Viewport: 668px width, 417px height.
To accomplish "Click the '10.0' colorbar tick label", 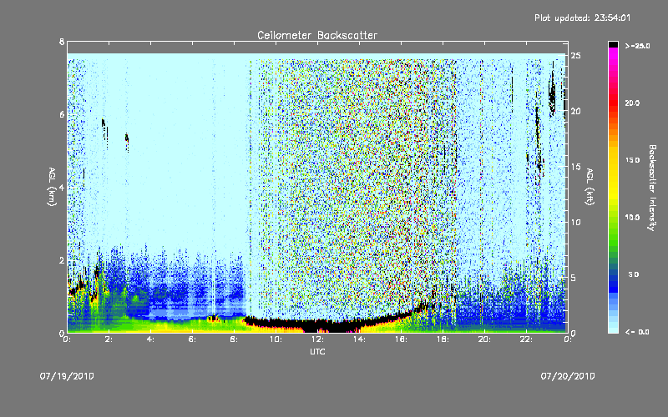I will click(x=632, y=218).
